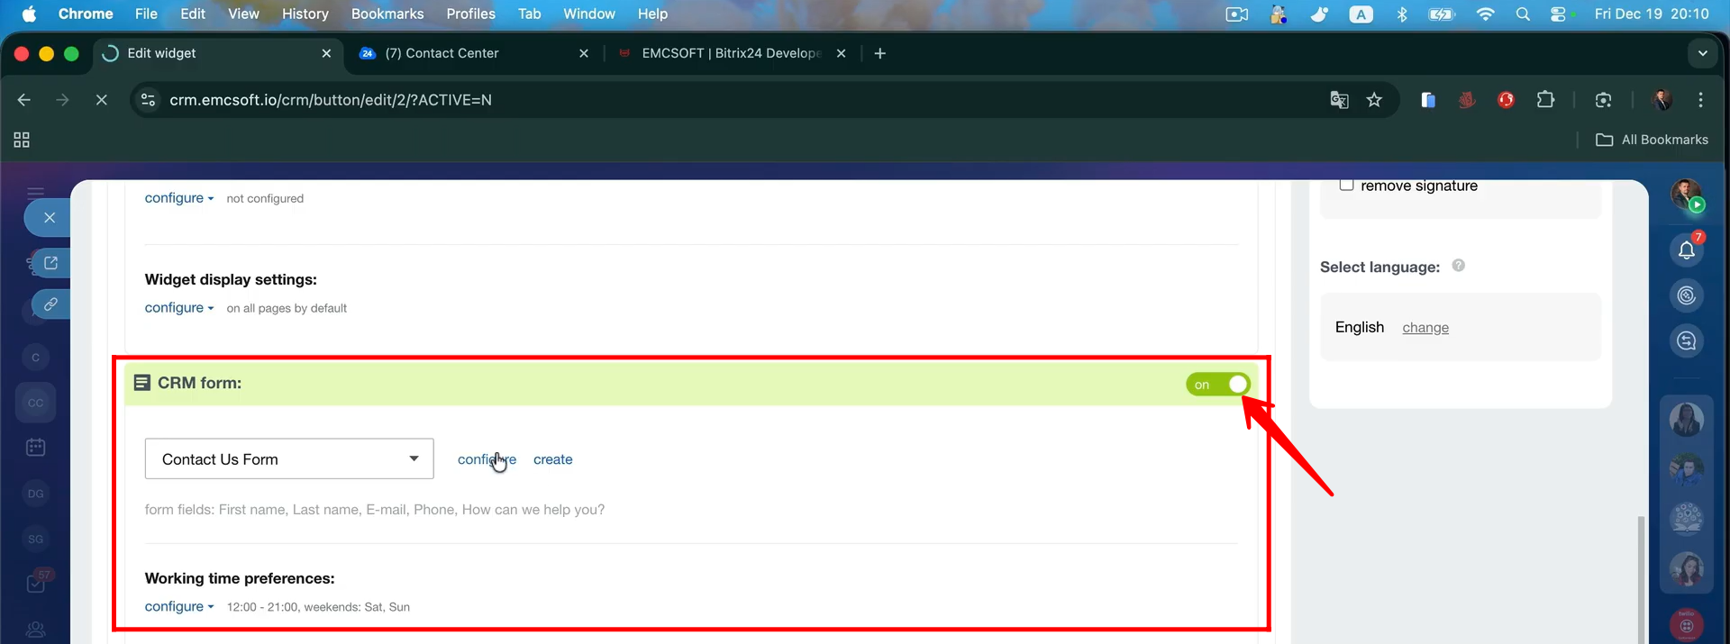Click change link next to English
This screenshot has width=1730, height=644.
[1425, 328]
